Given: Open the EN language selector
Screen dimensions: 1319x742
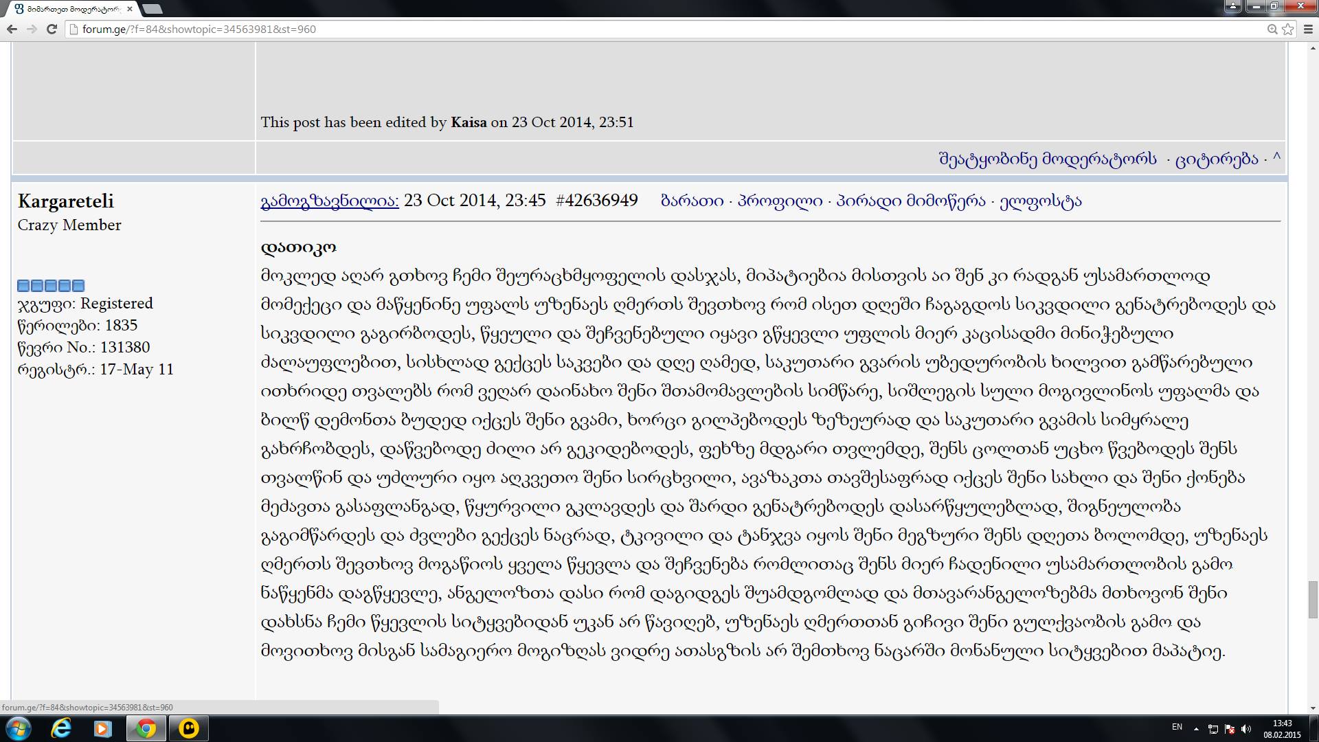Looking at the screenshot, I should coord(1177,727).
